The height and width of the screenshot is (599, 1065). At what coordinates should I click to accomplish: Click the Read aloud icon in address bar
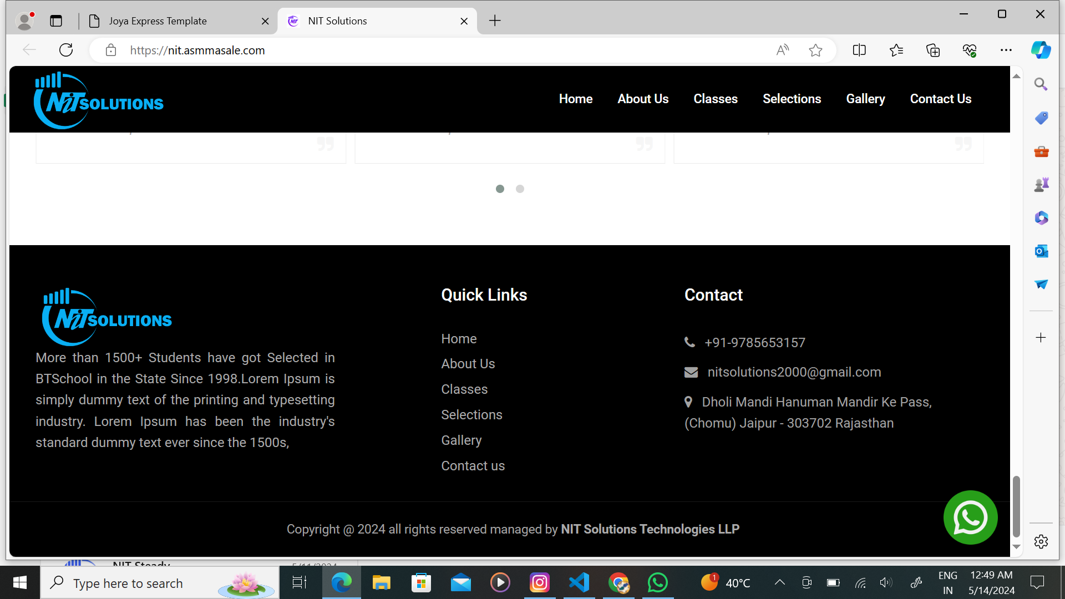click(782, 50)
